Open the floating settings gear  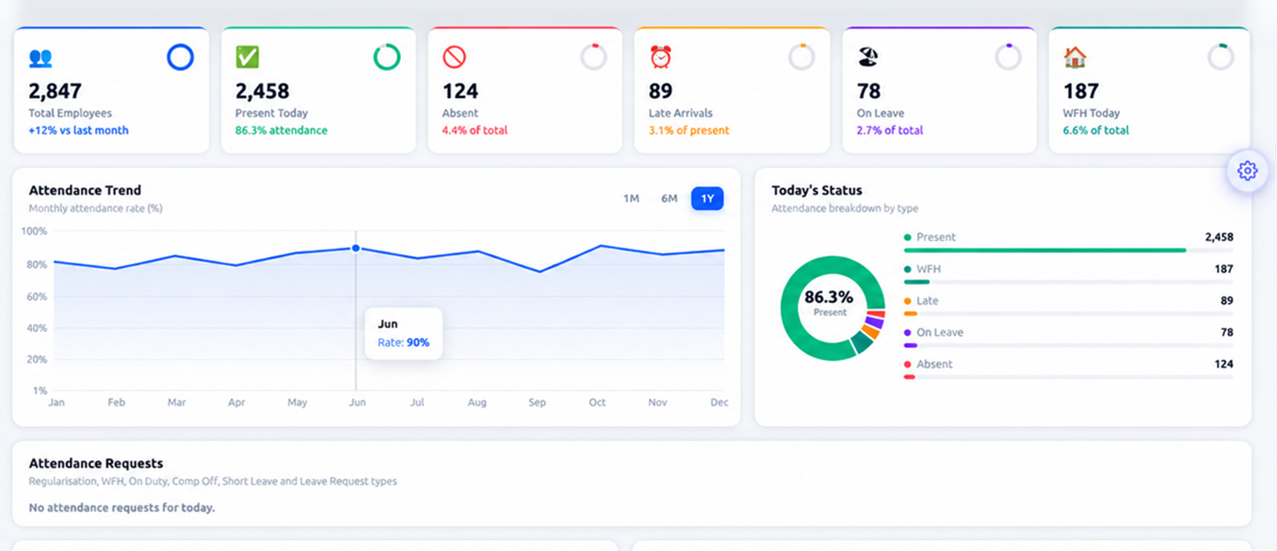coord(1247,171)
